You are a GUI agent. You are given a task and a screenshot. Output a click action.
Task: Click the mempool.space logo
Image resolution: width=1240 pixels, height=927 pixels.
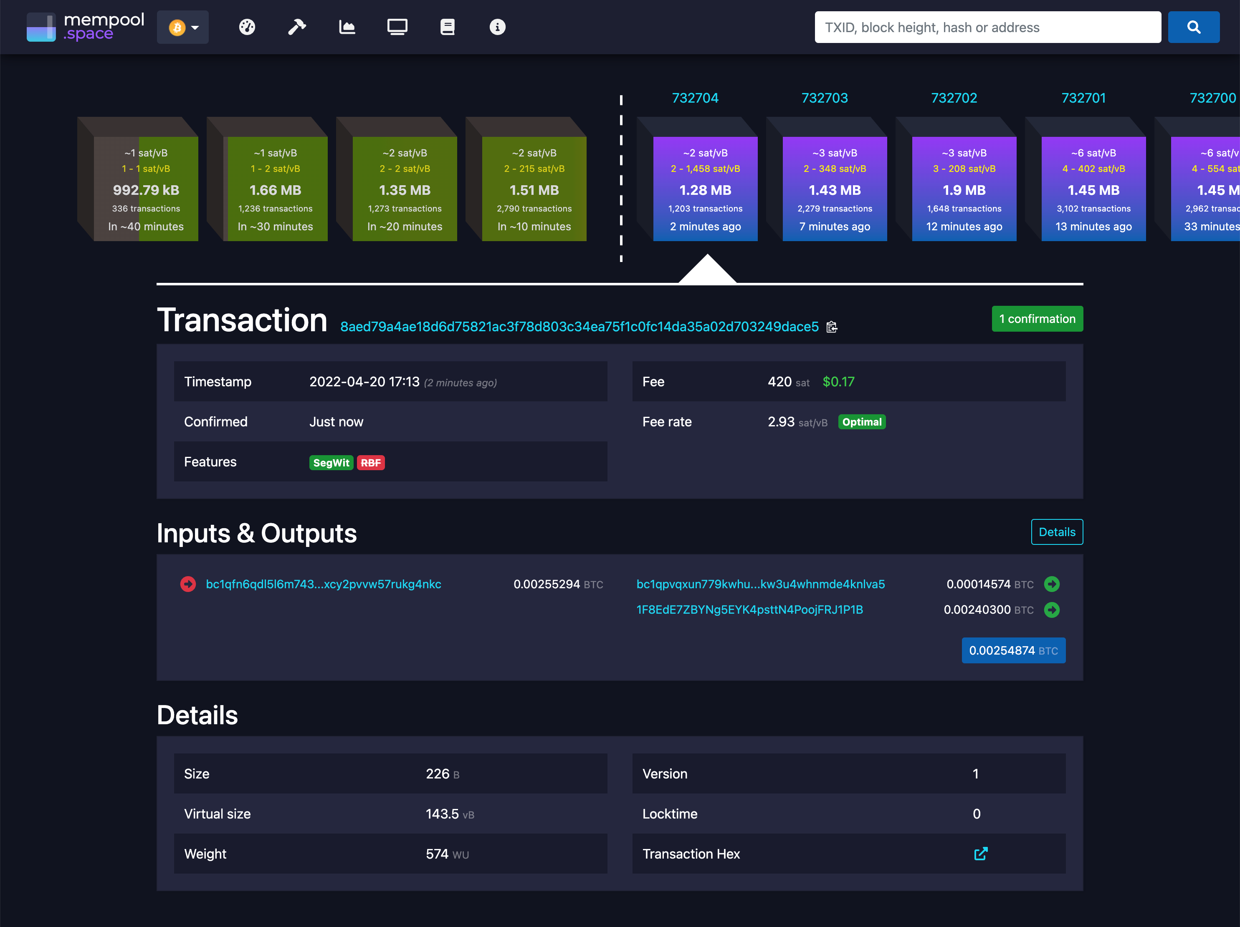[x=85, y=27]
